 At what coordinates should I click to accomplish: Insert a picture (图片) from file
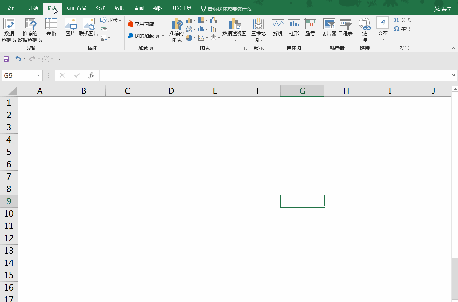[x=70, y=27]
